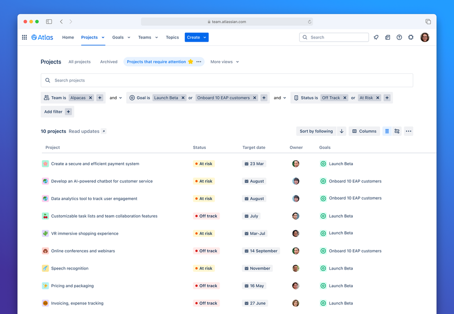454x314 pixels.
Task: Click the star on the attention view
Action: 190,62
